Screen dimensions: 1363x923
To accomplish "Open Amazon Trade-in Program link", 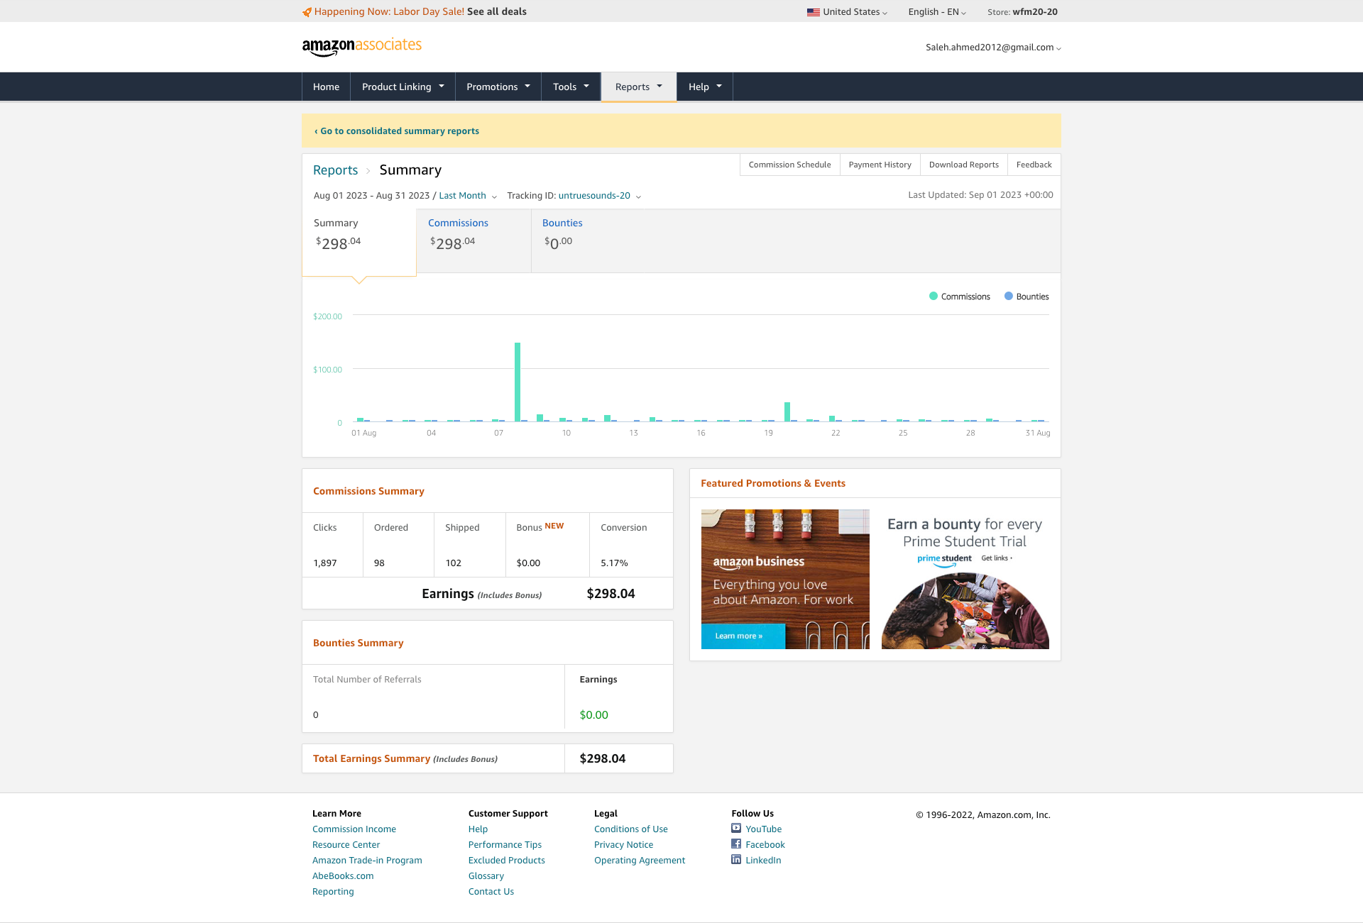I will click(x=367, y=860).
